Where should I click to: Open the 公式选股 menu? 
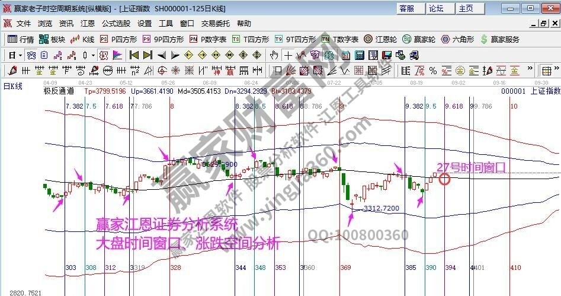116,24
